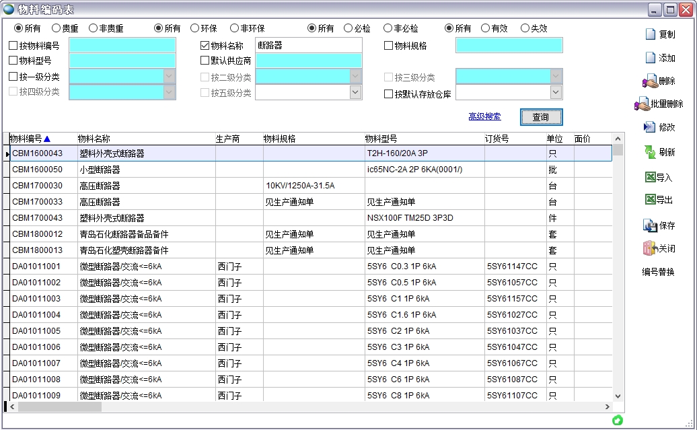The height and width of the screenshot is (430, 697).
Task: Select the 环保 radio button
Action: point(194,28)
